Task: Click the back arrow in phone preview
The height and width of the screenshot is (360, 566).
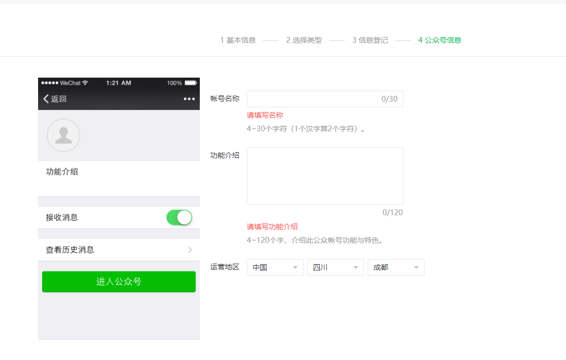Action: click(46, 99)
